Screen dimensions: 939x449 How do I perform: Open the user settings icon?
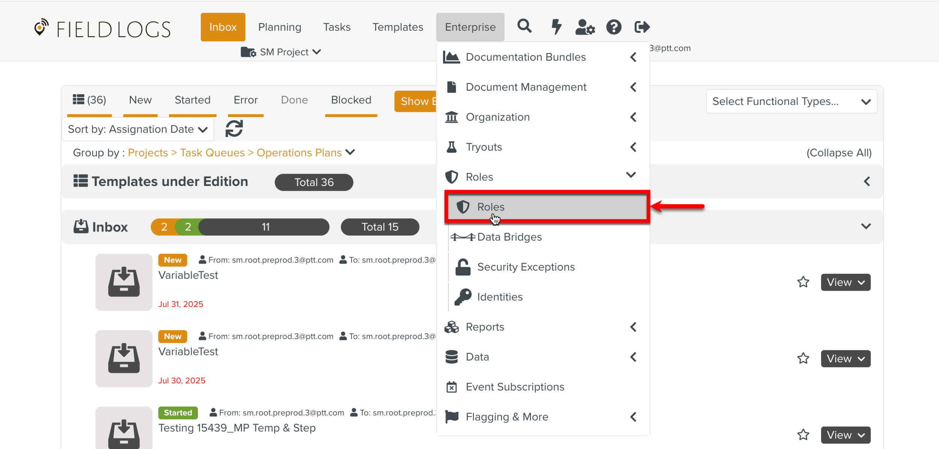pyautogui.click(x=584, y=27)
